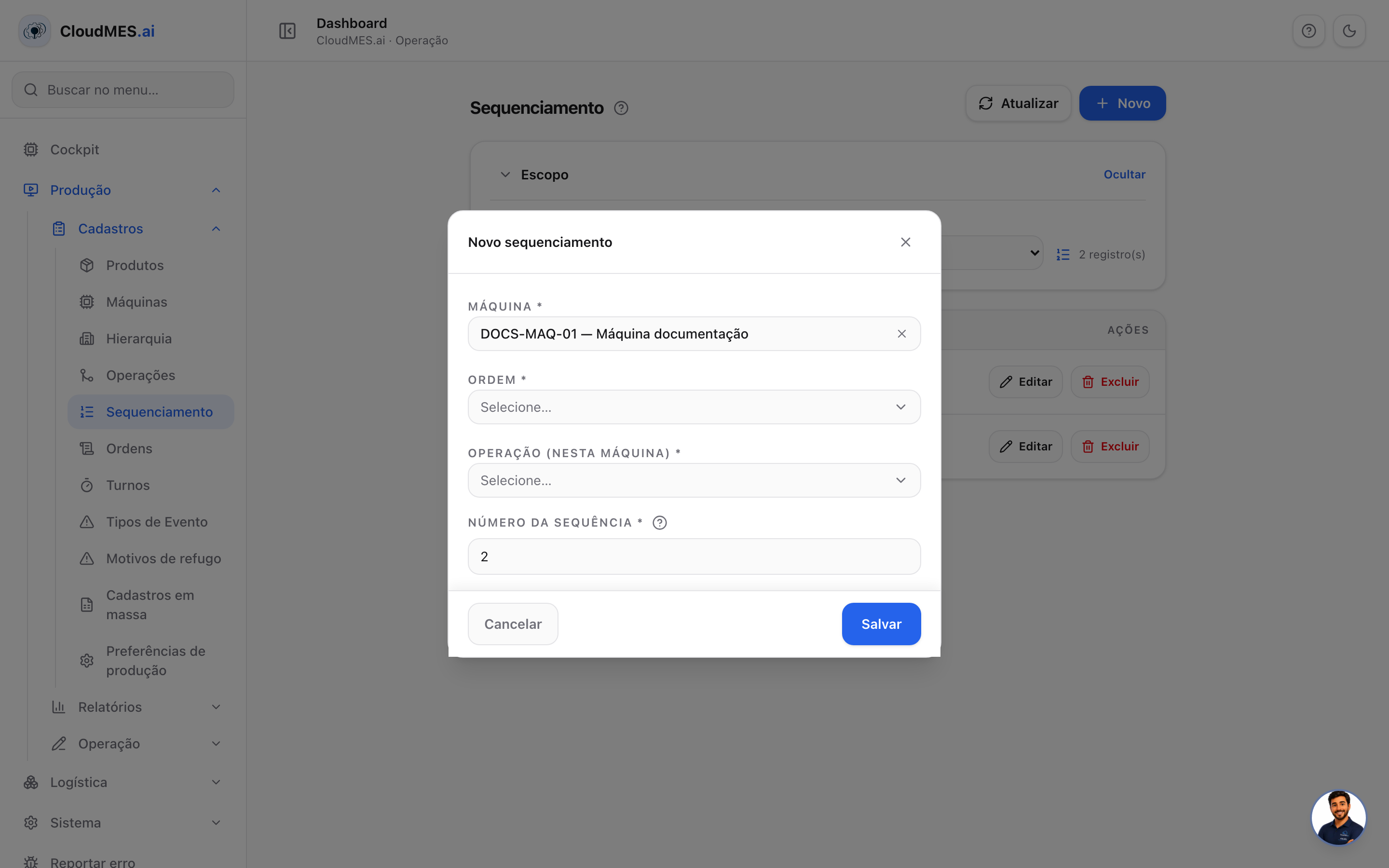Click the Máquinas chip icon
This screenshot has width=1389, height=868.
point(87,302)
